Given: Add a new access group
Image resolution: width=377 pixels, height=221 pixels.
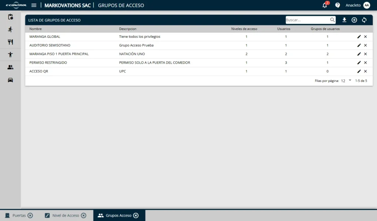Looking at the screenshot, I should click(354, 20).
